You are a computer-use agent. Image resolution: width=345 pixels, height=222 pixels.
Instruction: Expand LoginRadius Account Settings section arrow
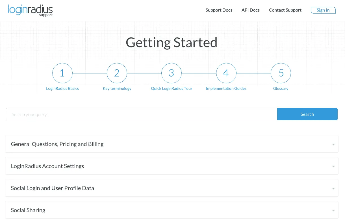pyautogui.click(x=333, y=166)
